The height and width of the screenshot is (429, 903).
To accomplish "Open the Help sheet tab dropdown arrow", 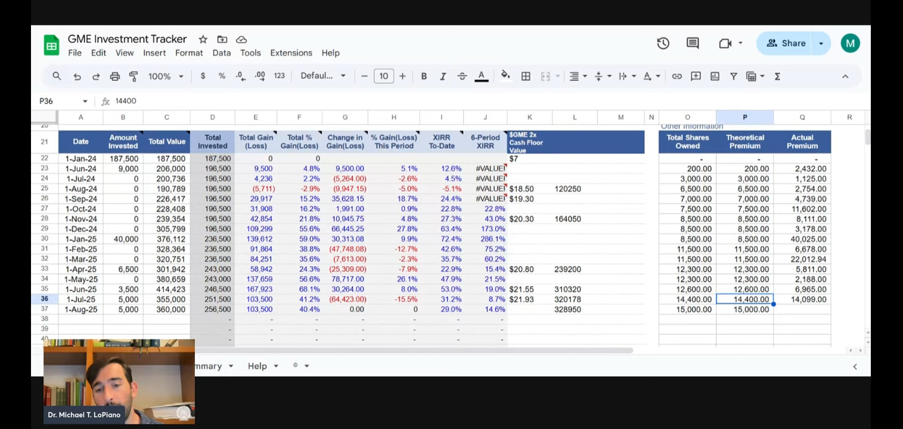I will pyautogui.click(x=277, y=366).
